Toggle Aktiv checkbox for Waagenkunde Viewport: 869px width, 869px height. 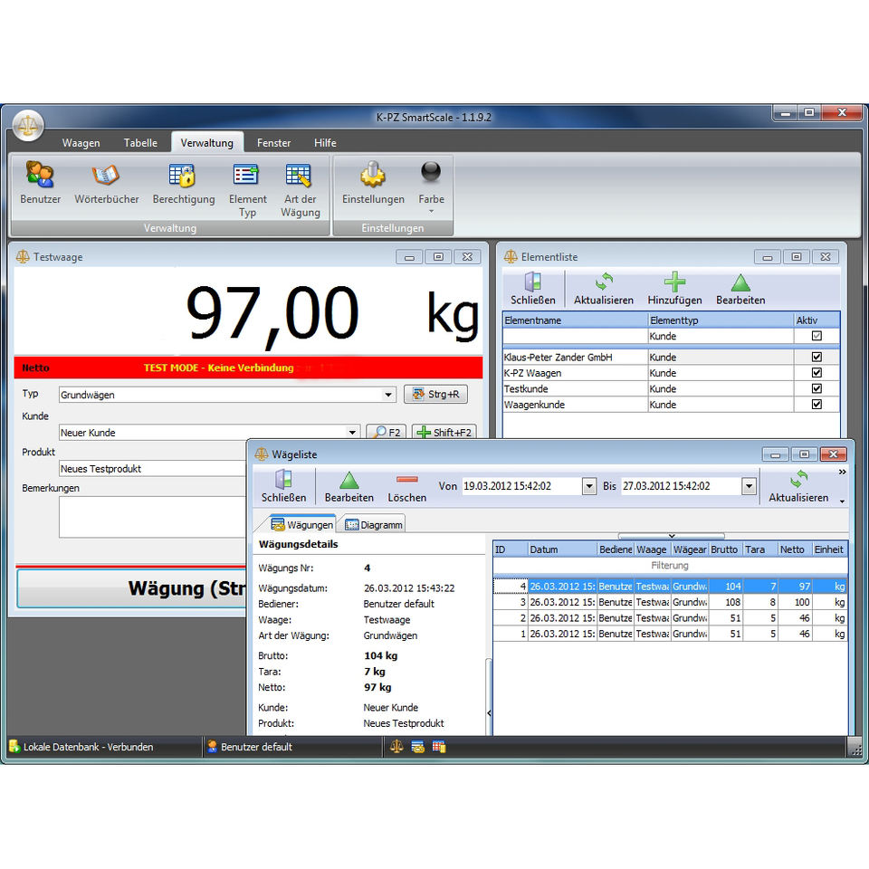(816, 405)
